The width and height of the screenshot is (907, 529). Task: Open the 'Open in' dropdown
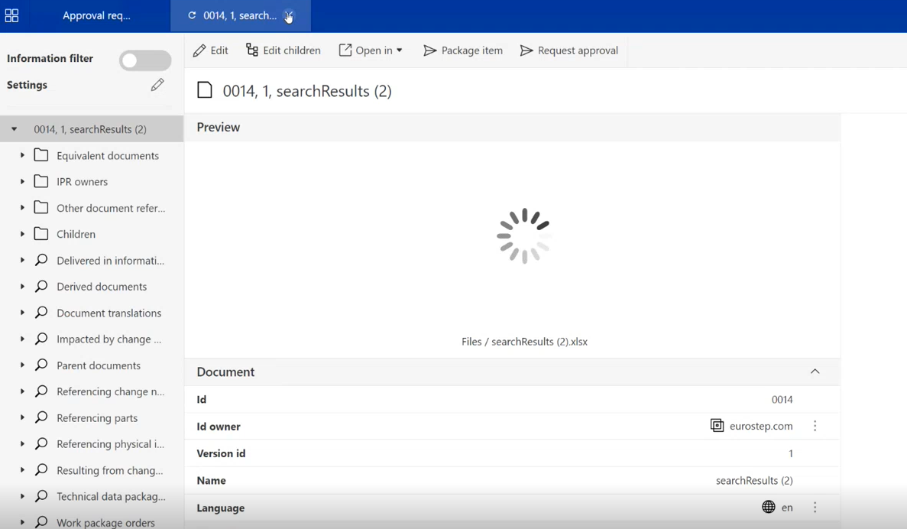[371, 50]
